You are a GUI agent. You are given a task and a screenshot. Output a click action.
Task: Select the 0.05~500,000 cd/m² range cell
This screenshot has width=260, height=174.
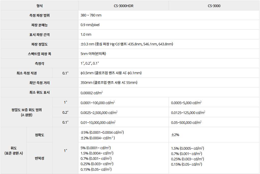pos(186,122)
